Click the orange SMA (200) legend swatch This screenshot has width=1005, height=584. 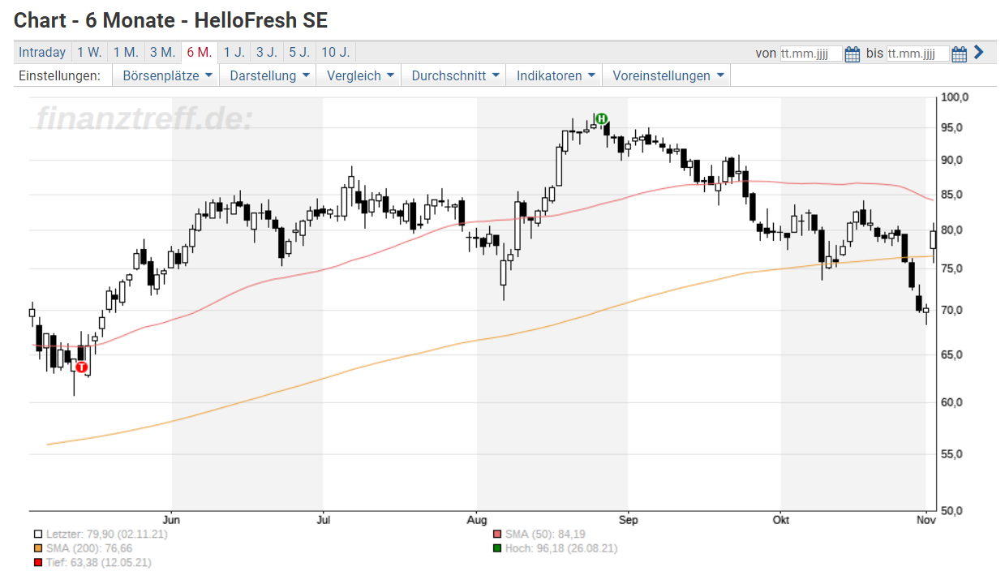38,548
